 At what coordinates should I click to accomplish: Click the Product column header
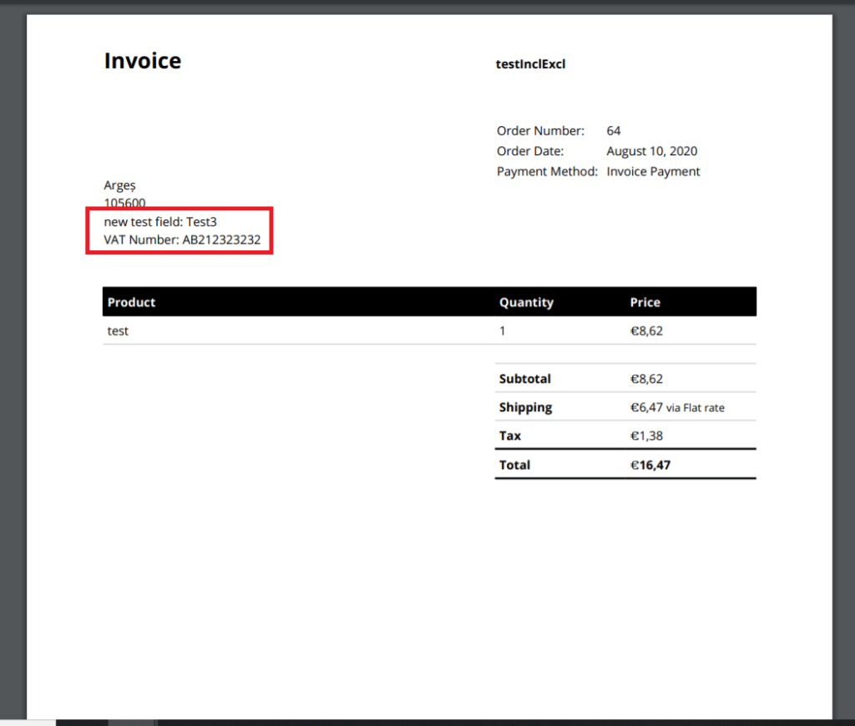coord(131,302)
